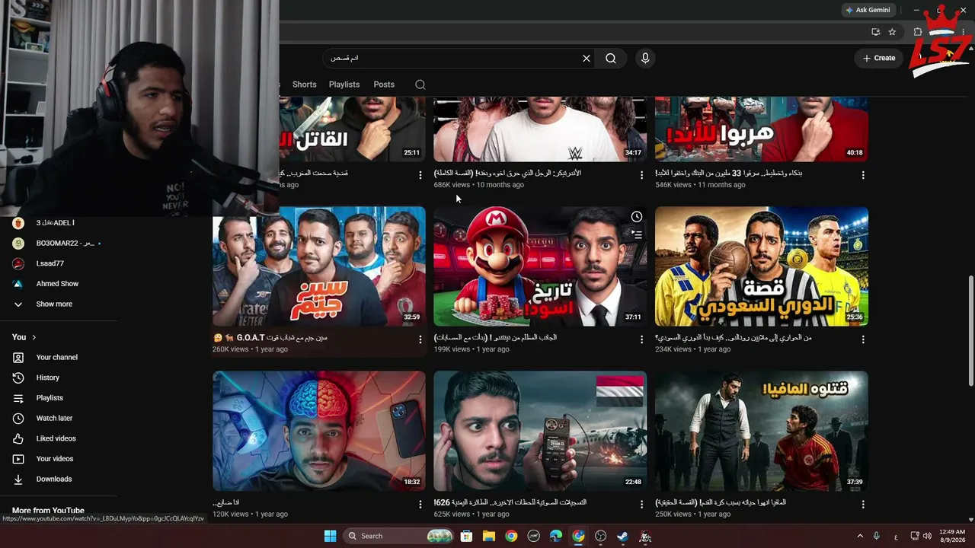The image size is (975, 548).
Task: Open options for the 546K-views video
Action: 863,175
